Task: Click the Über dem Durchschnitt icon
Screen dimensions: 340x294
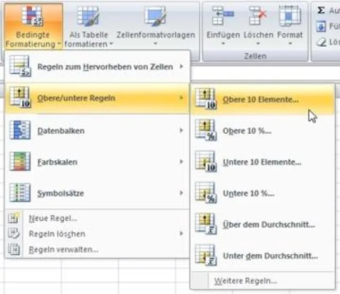Action: pos(206,224)
